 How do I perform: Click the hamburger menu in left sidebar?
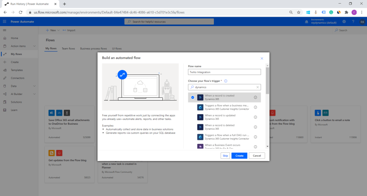coord(4,30)
